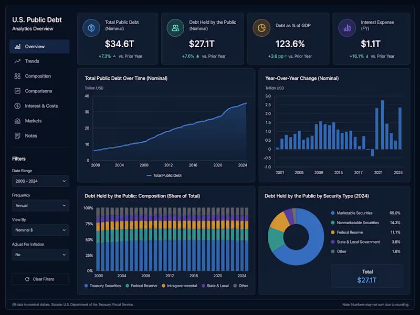Toggle Other legend entry in composition chart
The height and width of the screenshot is (315, 420).
pos(240,286)
